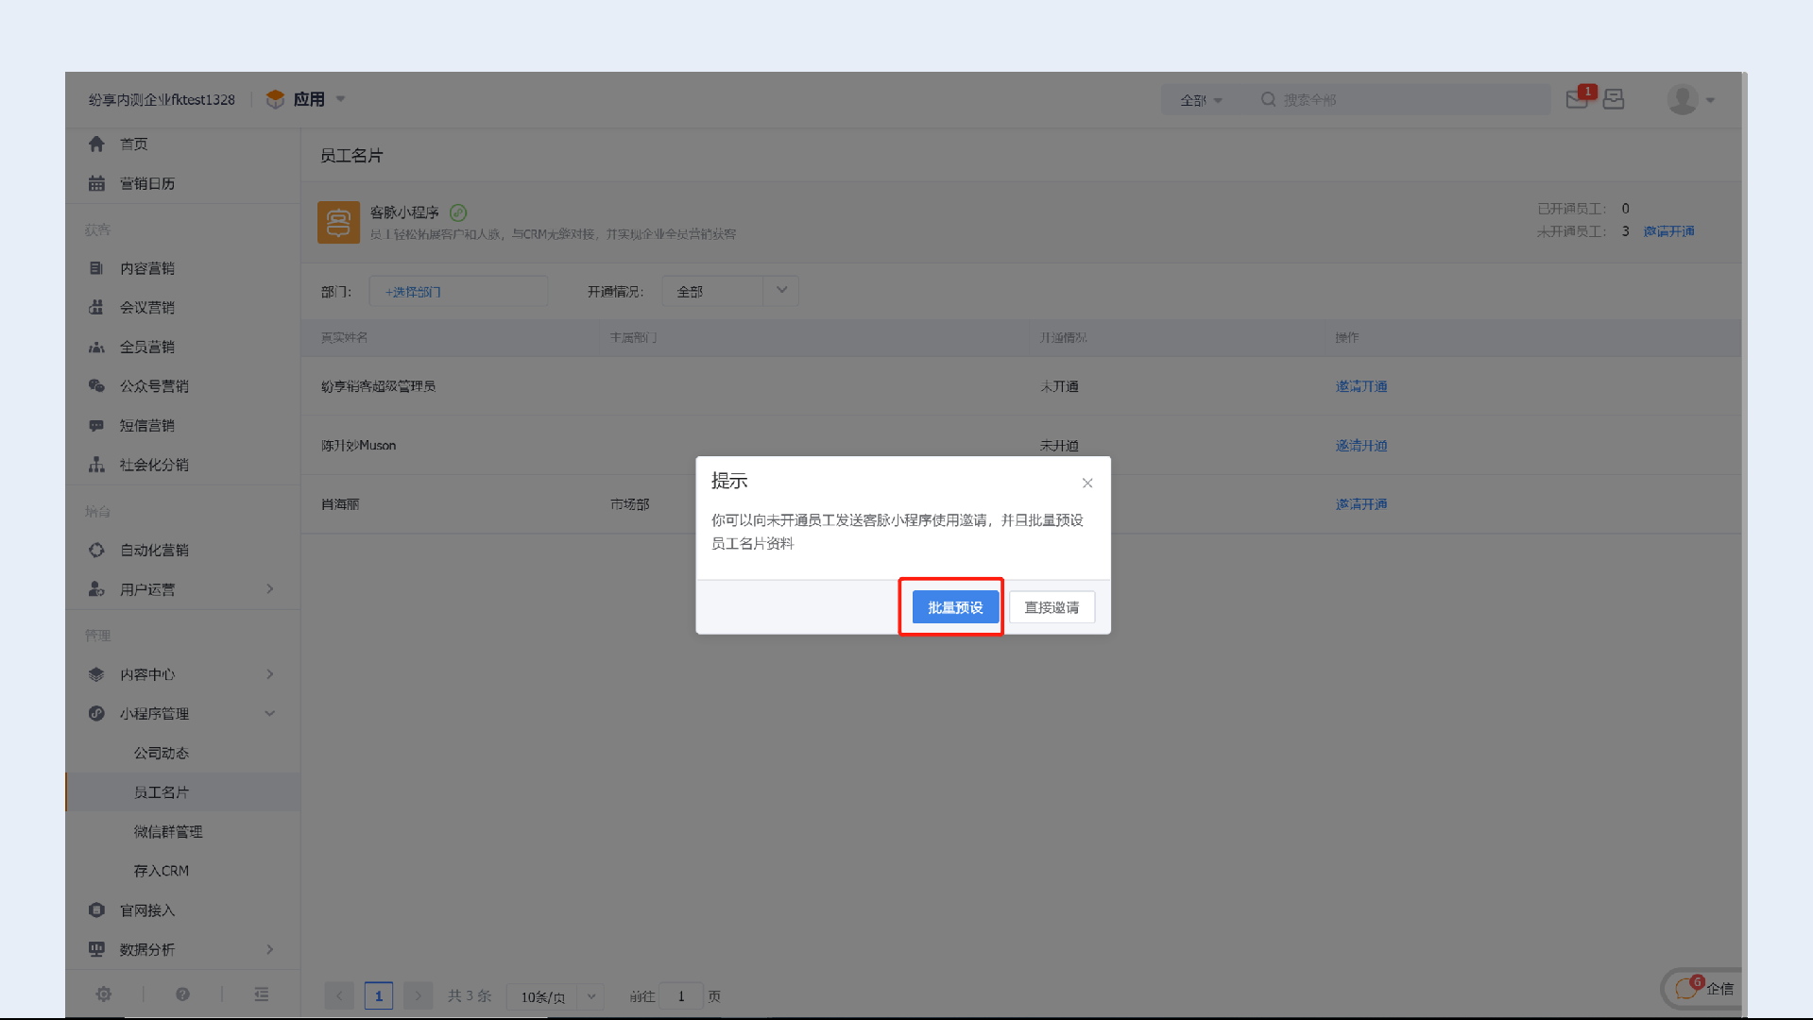Click the 应用 cube icon
This screenshot has width=1813, height=1020.
(275, 99)
